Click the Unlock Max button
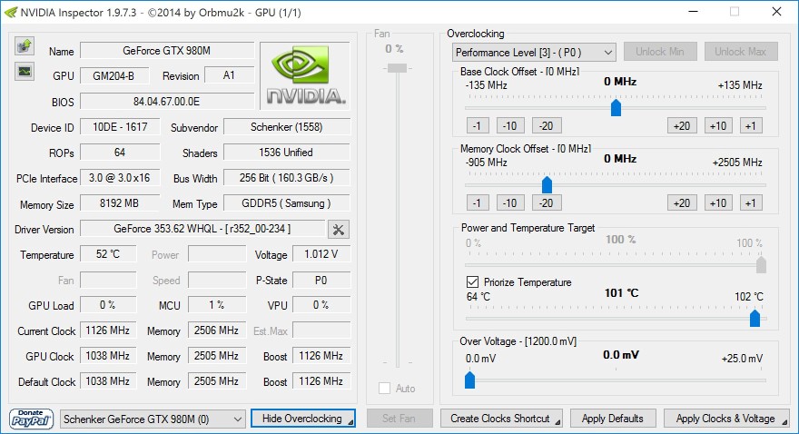The width and height of the screenshot is (799, 434). pyautogui.click(x=741, y=52)
